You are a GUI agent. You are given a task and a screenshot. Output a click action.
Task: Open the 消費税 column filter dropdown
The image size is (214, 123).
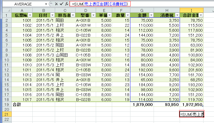pyautogui.click(x=177, y=15)
